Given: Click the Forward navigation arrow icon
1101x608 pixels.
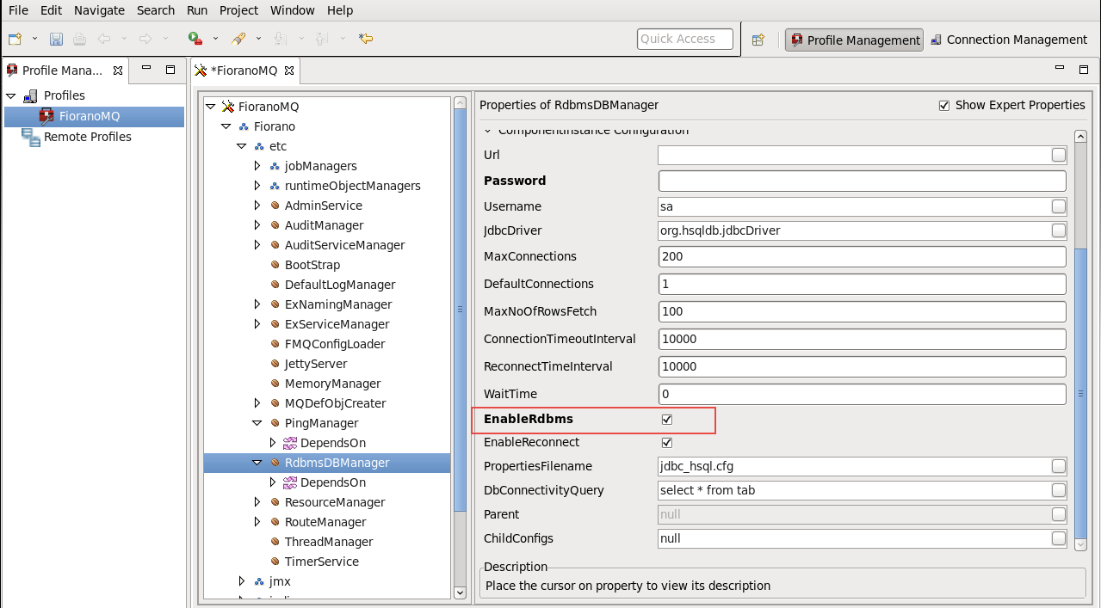Looking at the screenshot, I should pyautogui.click(x=145, y=39).
